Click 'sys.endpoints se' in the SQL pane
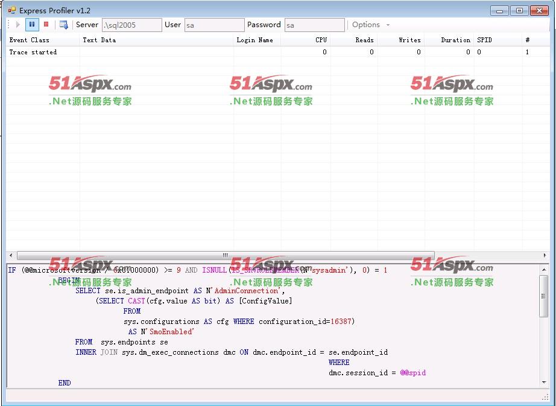The width and height of the screenshot is (556, 406). 134,342
